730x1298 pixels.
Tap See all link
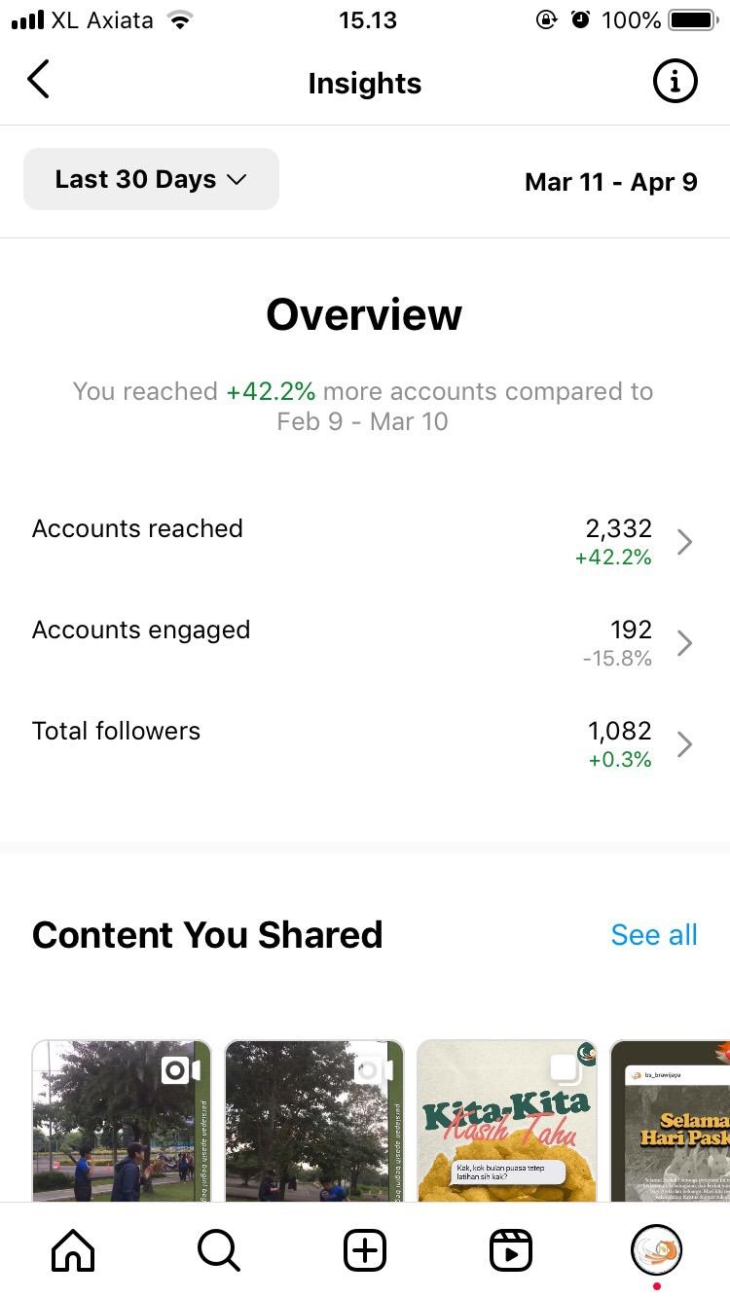pos(654,935)
